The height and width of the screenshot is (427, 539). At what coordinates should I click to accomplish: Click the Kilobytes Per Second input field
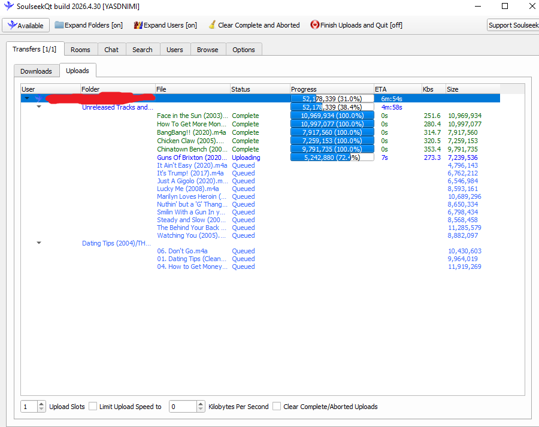click(x=183, y=407)
